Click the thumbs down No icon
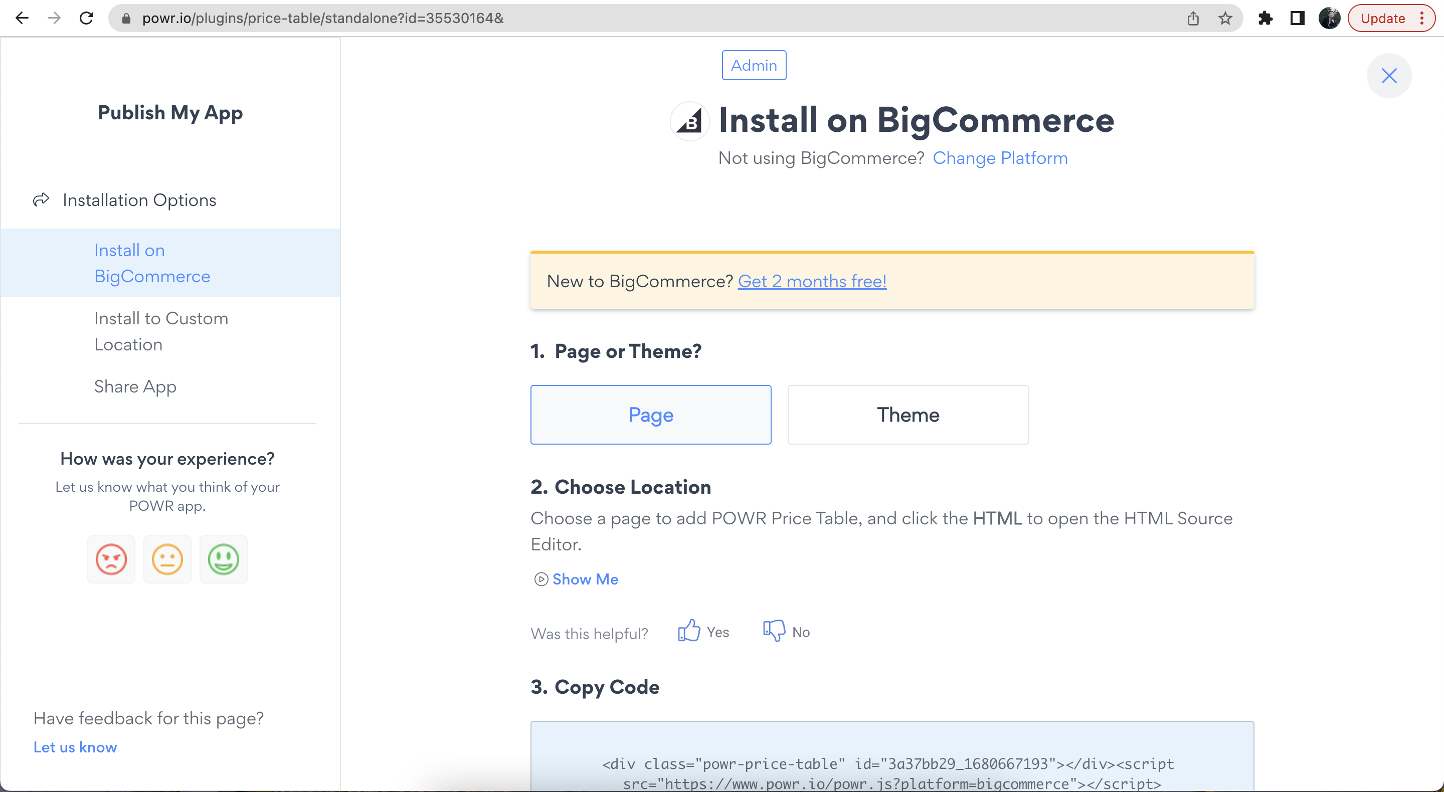 click(x=774, y=631)
